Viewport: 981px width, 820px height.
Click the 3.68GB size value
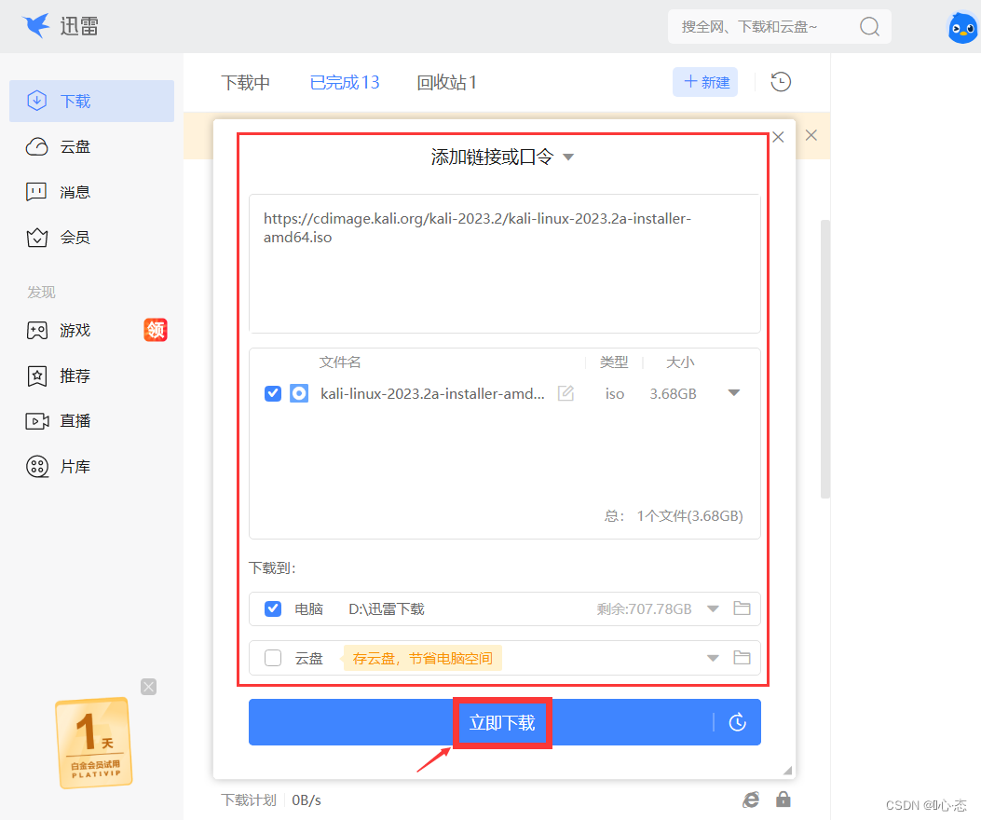pos(674,394)
